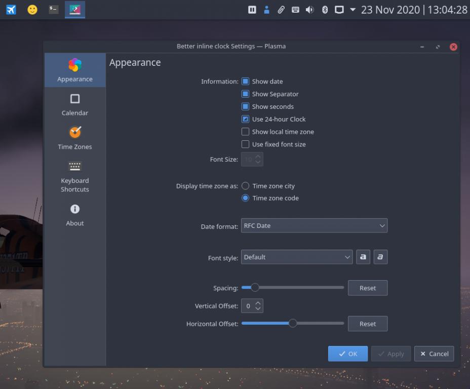Open the terminal icon in top panel
This screenshot has width=470, height=389.
(x=53, y=10)
